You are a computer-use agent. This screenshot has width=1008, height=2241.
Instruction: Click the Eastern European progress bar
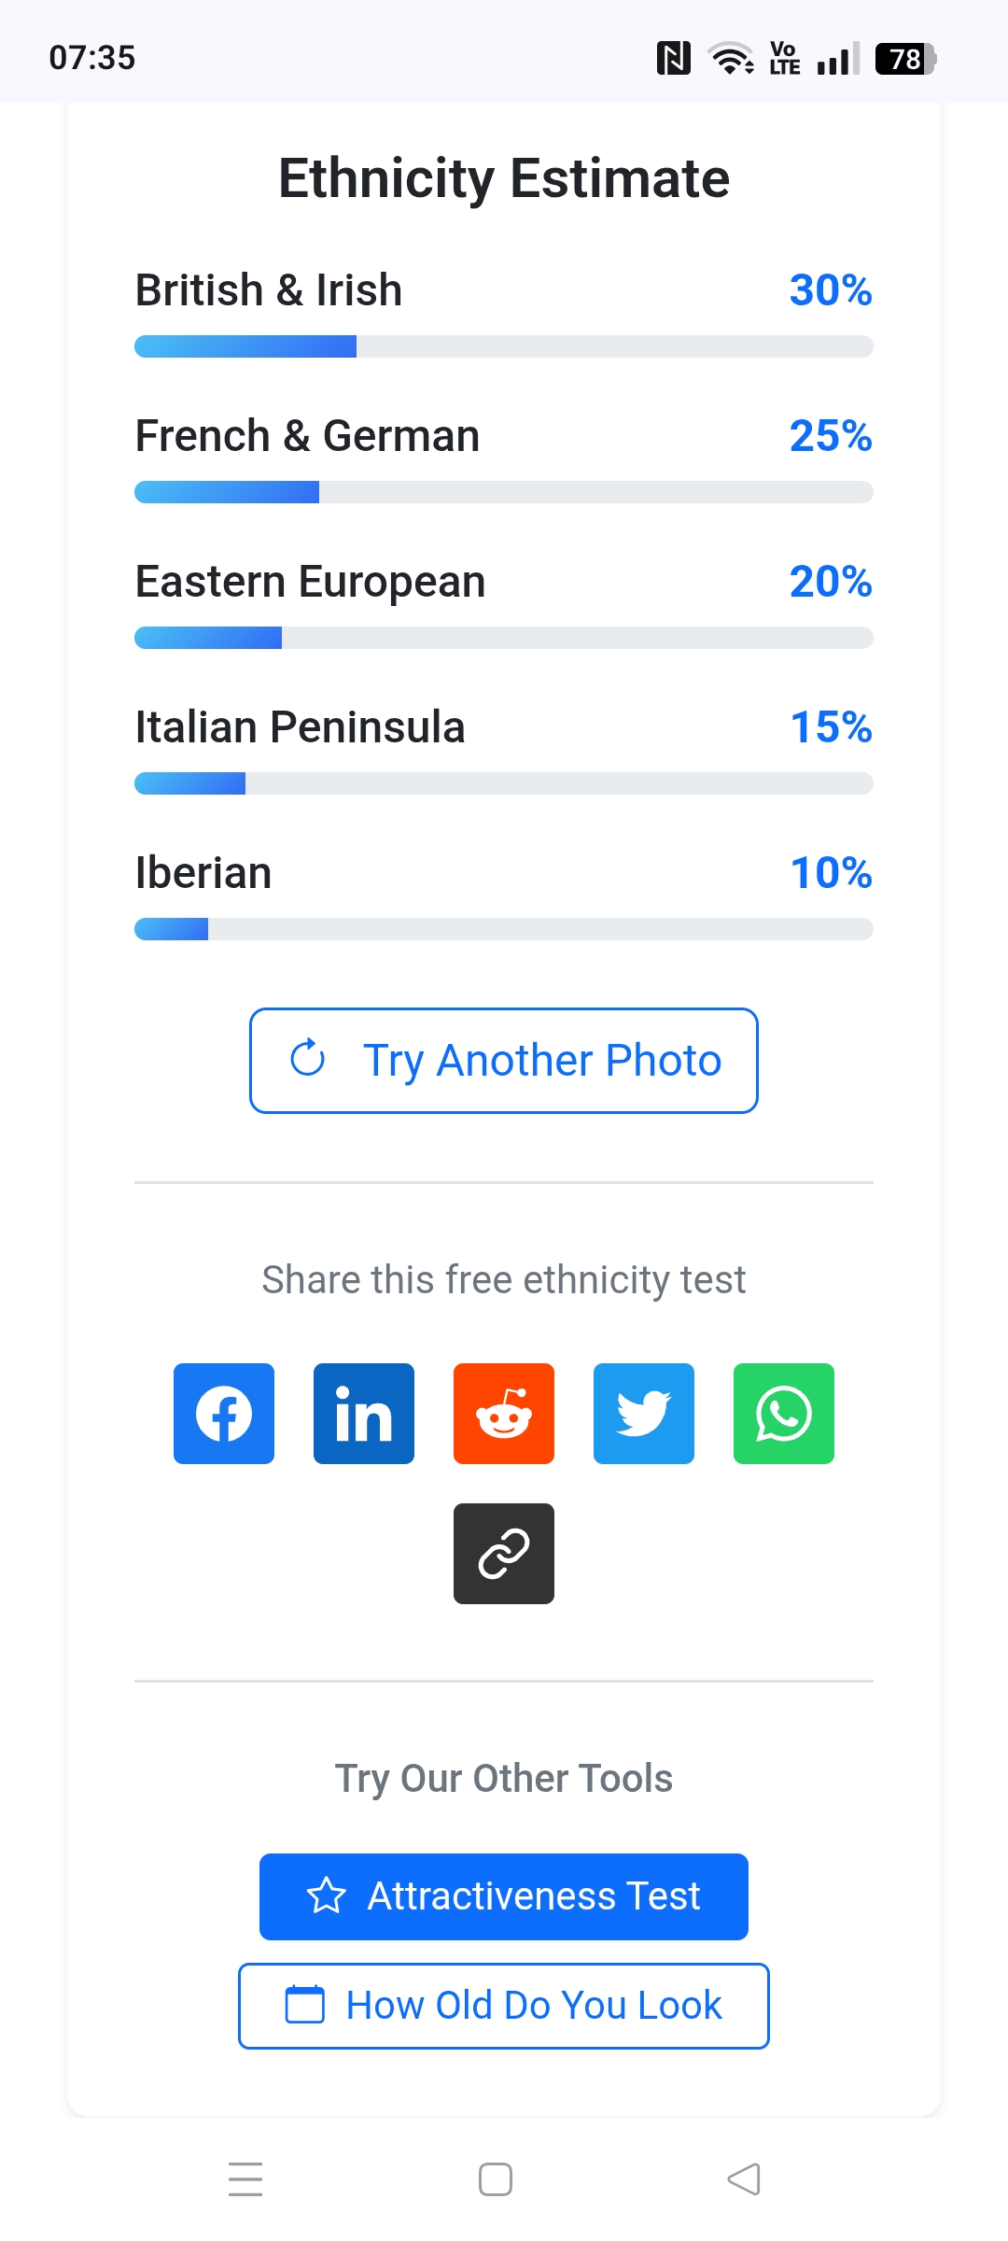click(x=504, y=638)
